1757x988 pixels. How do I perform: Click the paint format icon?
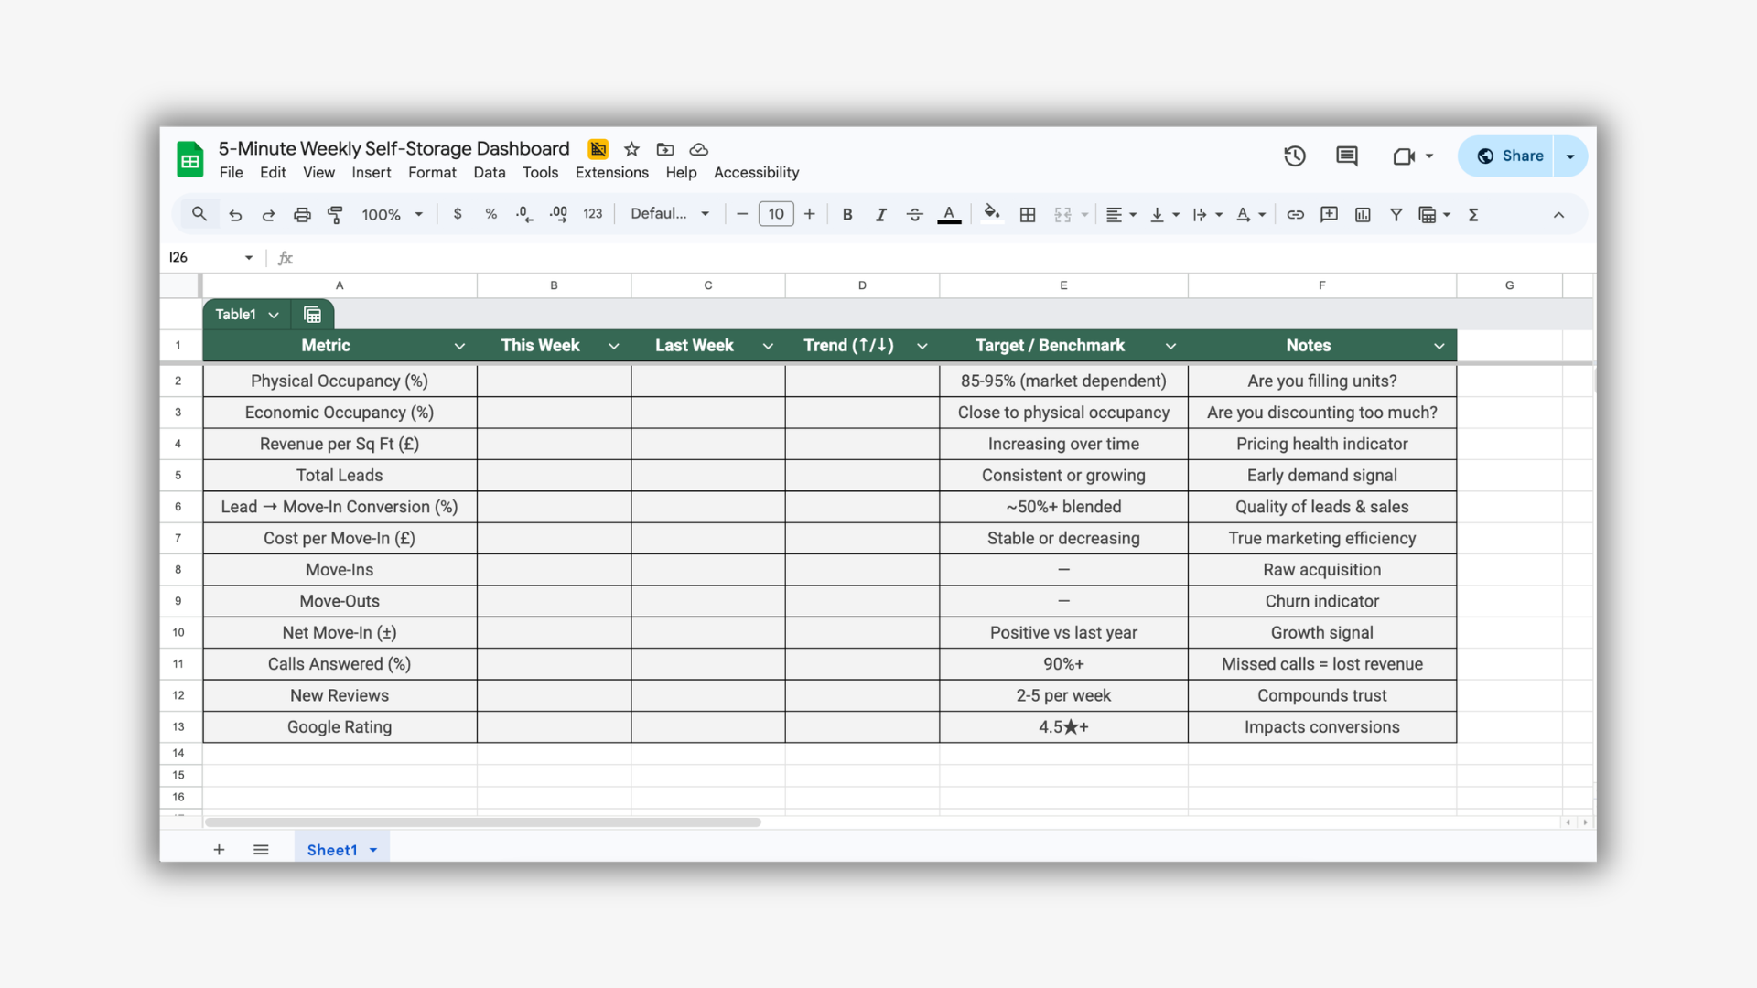[x=335, y=214]
